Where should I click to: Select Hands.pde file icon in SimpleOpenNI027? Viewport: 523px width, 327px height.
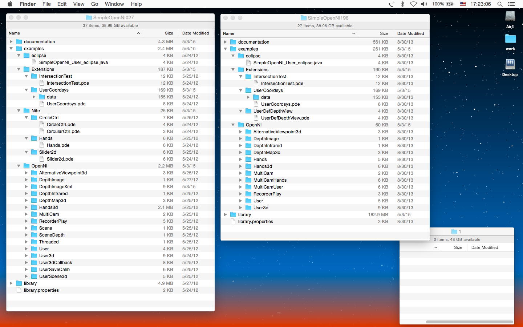[x=42, y=145]
